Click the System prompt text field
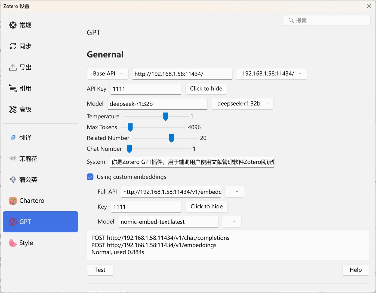This screenshot has height=293, width=376. pyautogui.click(x=192, y=162)
